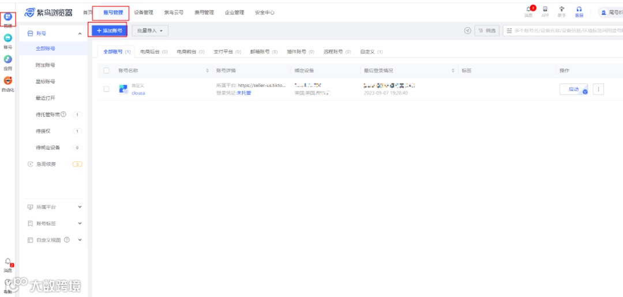Switch to 邮箱账号 tab
The height and width of the screenshot is (297, 623).
[x=264, y=52]
